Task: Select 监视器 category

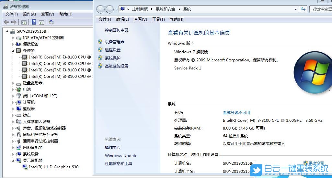Action: pos(29,109)
